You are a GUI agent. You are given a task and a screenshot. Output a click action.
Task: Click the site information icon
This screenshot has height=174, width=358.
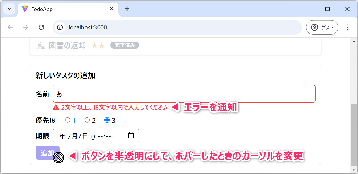point(60,27)
